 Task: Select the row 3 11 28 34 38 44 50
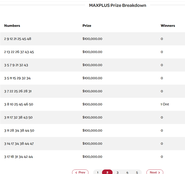[19, 130]
